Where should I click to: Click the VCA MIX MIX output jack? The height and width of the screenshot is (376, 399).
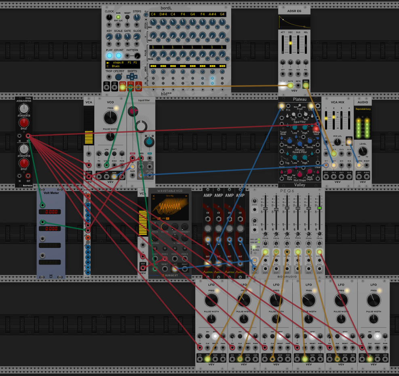coord(349,142)
